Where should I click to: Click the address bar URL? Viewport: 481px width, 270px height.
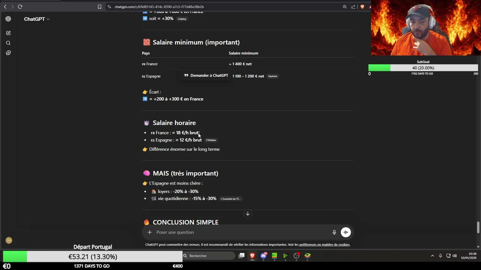[159, 7]
